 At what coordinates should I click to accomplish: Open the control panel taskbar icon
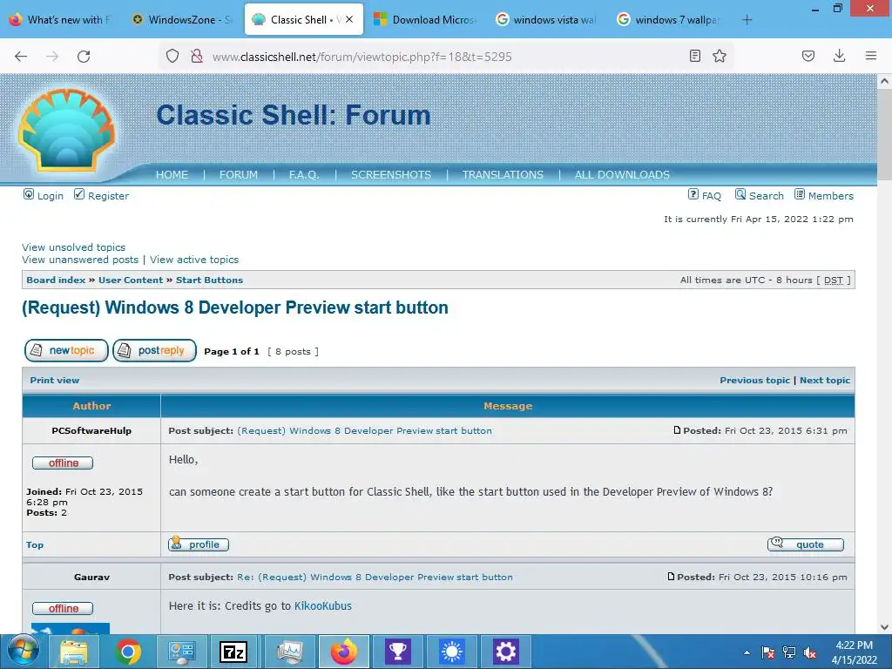tap(181, 652)
